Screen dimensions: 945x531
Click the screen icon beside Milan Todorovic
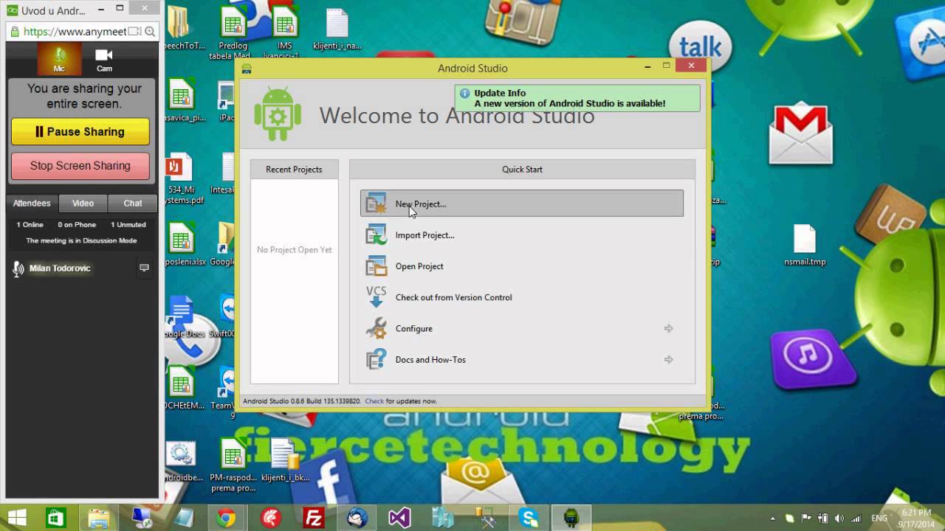click(x=144, y=268)
